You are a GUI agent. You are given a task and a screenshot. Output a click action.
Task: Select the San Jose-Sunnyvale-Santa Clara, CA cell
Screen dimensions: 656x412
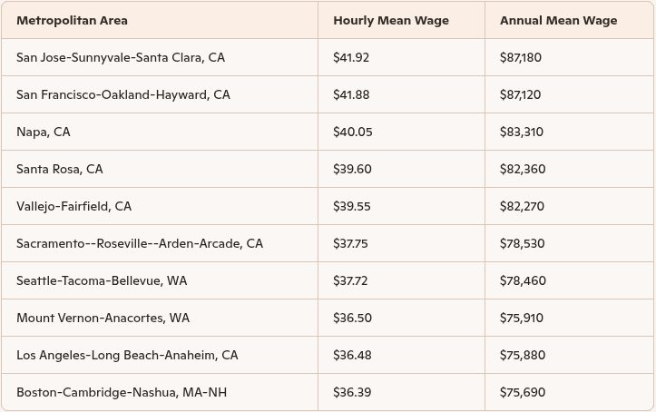pos(121,57)
